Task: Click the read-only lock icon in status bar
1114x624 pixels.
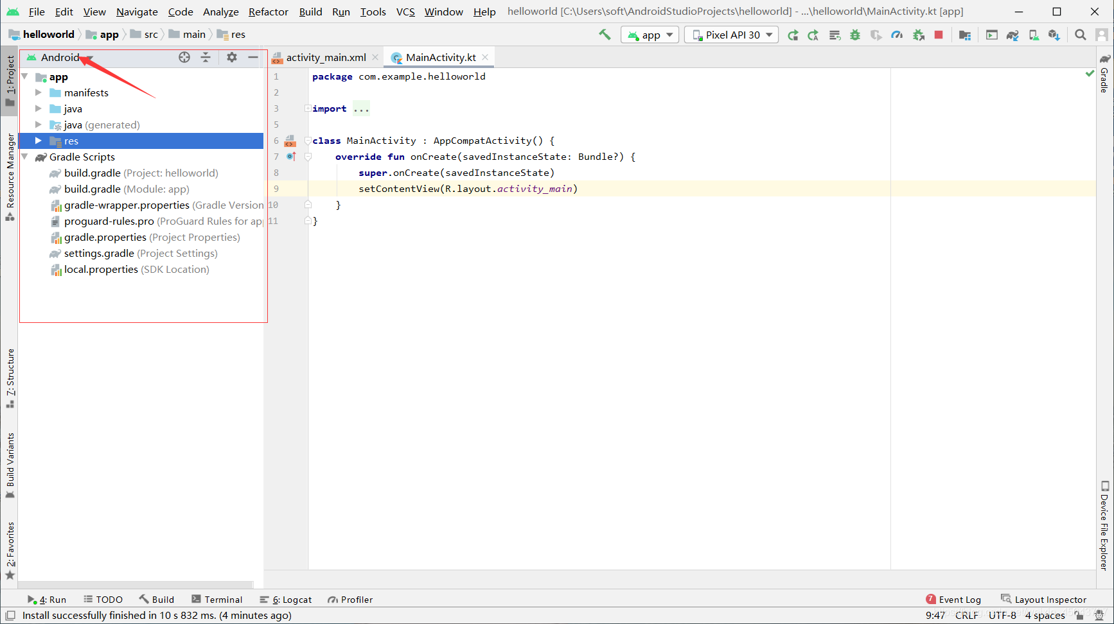Action: (x=1079, y=616)
